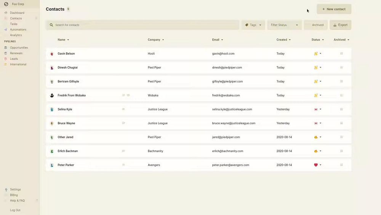Open Other Jared's avatar icon

tap(52, 137)
